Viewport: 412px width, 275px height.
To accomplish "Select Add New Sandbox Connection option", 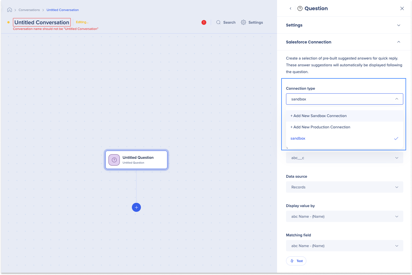I will [320, 116].
